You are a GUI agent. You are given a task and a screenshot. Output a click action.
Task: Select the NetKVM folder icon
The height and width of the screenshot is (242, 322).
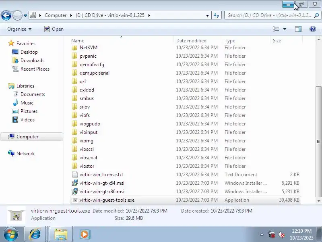[75, 48]
